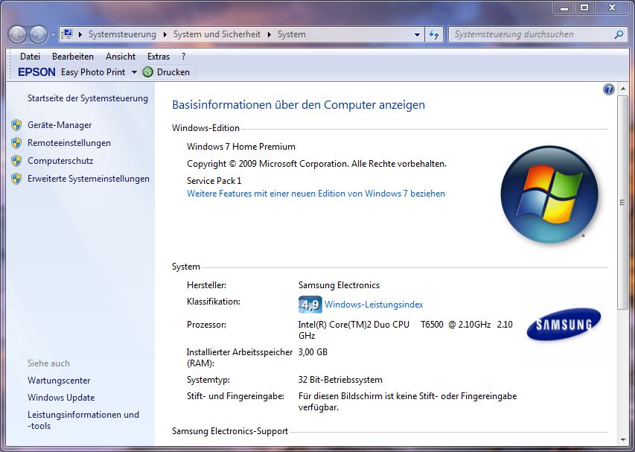Click Weitere Features mit neuer Edition link

click(316, 194)
